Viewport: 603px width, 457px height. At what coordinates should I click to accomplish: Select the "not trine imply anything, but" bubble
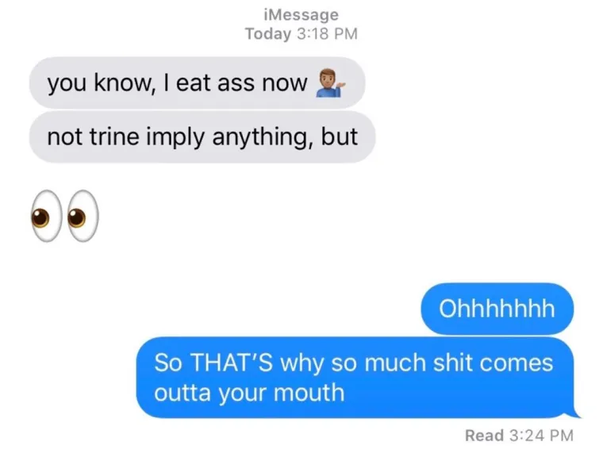(x=202, y=137)
